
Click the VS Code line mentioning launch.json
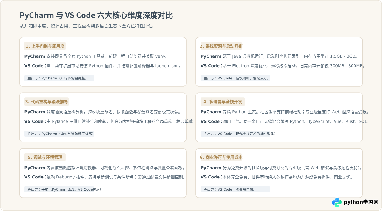pyautogui.click(x=103, y=66)
